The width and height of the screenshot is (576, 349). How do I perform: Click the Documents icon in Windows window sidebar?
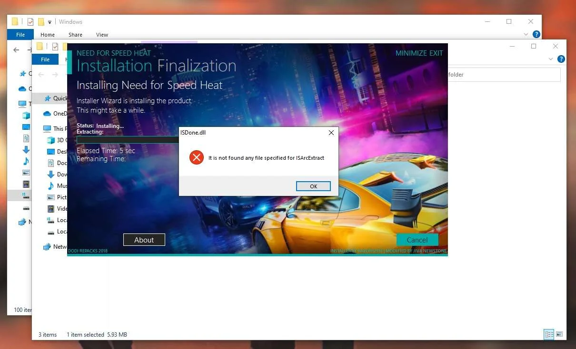[26, 138]
